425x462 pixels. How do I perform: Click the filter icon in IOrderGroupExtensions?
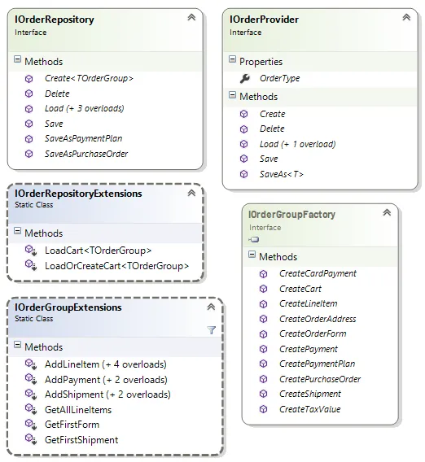click(x=211, y=330)
